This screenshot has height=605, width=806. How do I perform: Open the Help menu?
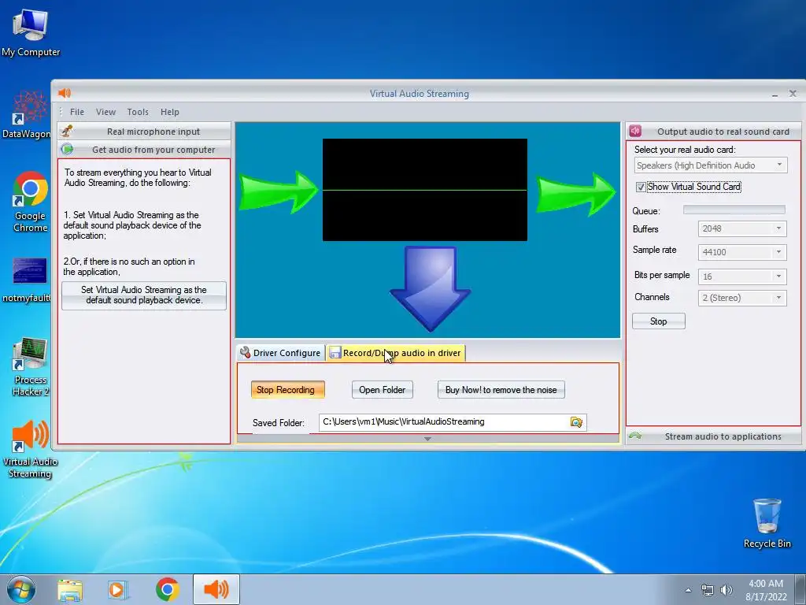tap(170, 112)
